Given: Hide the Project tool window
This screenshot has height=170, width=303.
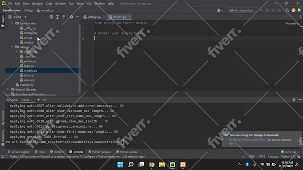Looking at the screenshot, I should pos(78,17).
